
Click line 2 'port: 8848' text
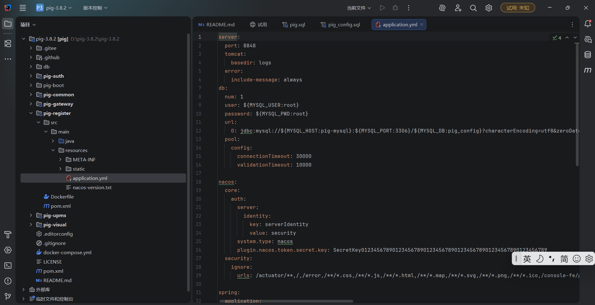point(240,46)
